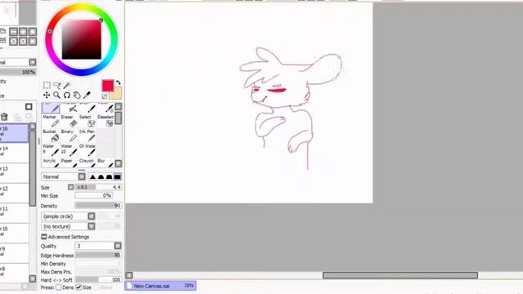Image resolution: width=523 pixels, height=294 pixels.
Task: Pick the Ink Pen tool
Action: pyautogui.click(x=87, y=136)
